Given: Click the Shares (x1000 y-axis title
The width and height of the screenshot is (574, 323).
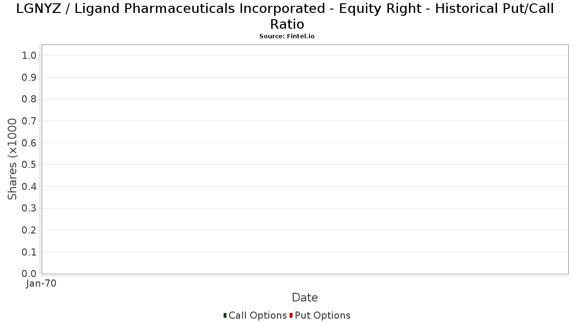Looking at the screenshot, I should [12, 159].
